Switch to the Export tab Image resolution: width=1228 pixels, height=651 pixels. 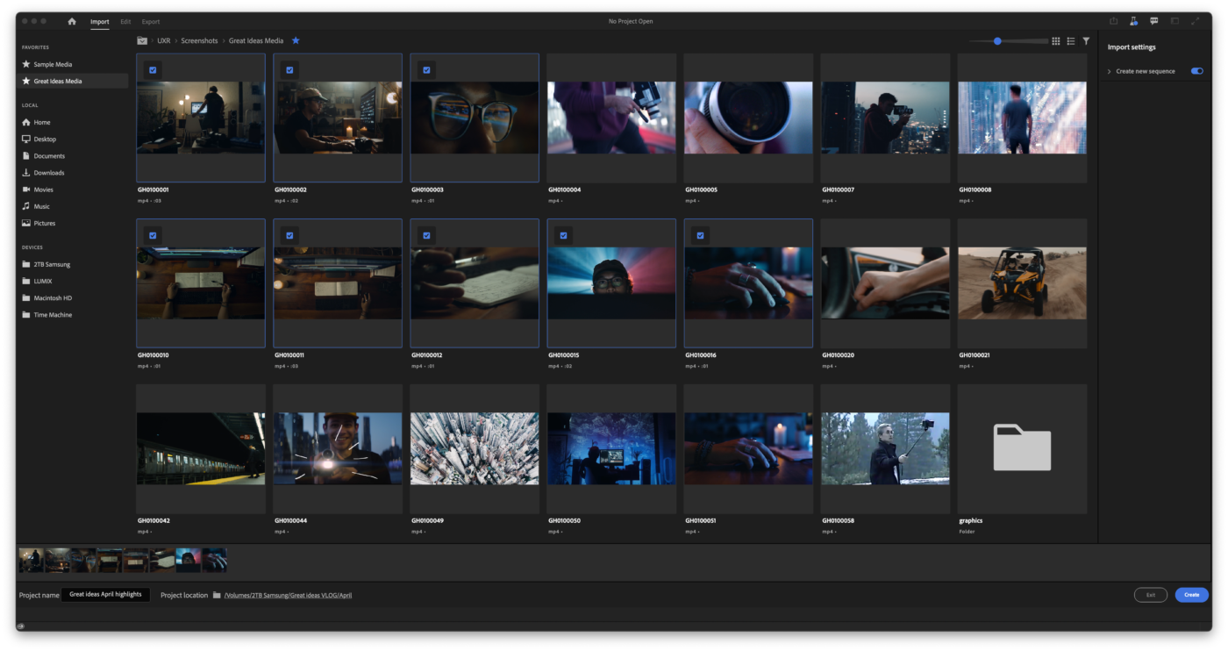tap(150, 21)
